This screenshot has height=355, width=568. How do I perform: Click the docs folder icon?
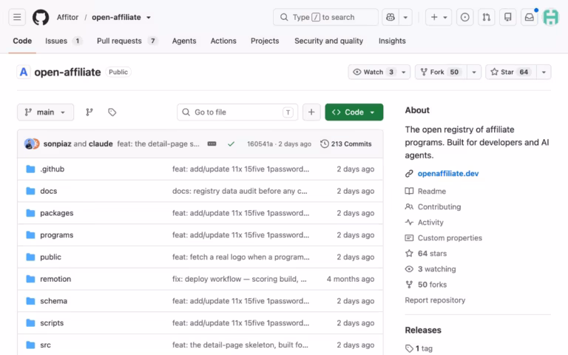(31, 191)
